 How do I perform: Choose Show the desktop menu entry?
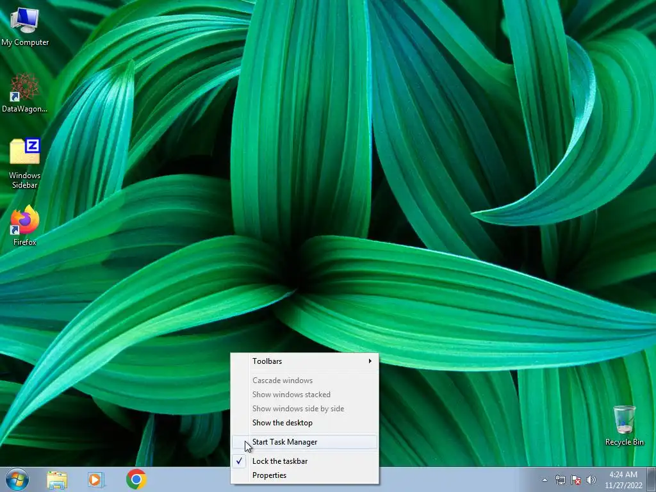click(304, 423)
